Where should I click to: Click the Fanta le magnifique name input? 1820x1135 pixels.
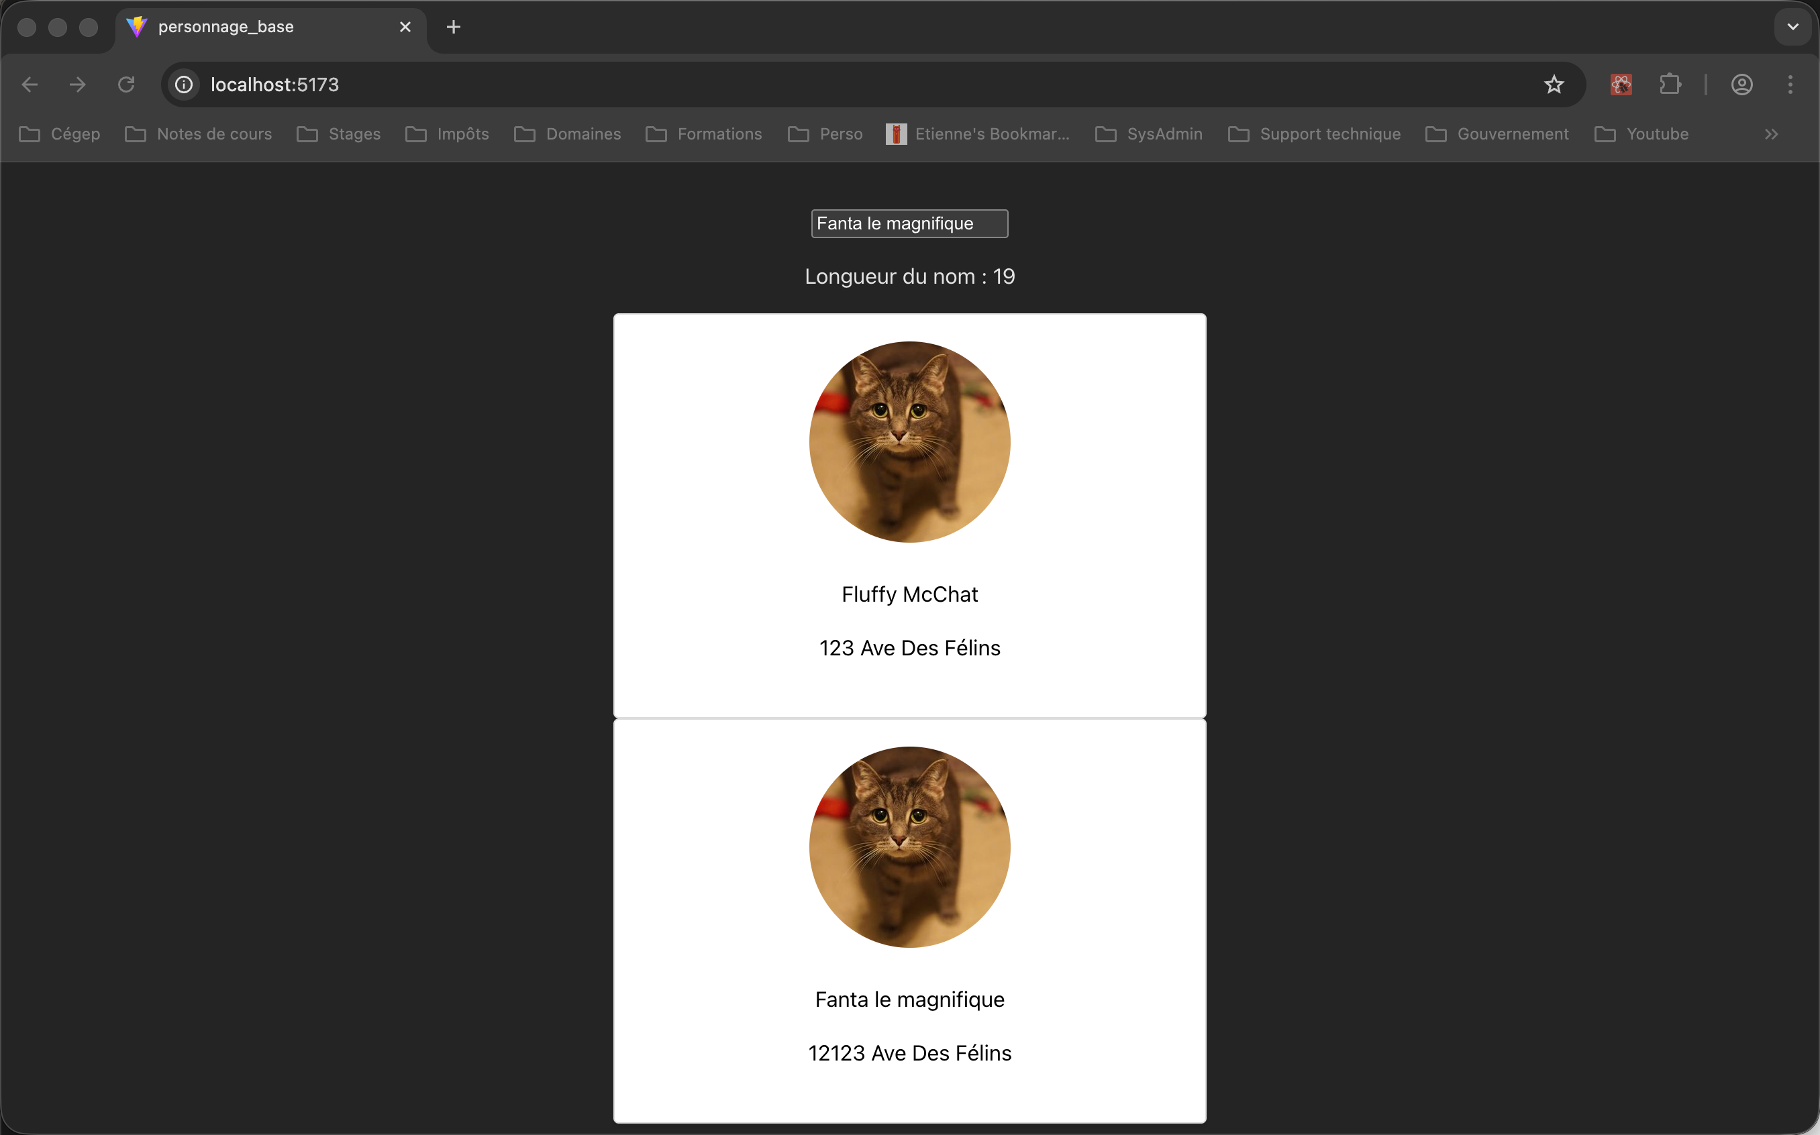coord(909,223)
